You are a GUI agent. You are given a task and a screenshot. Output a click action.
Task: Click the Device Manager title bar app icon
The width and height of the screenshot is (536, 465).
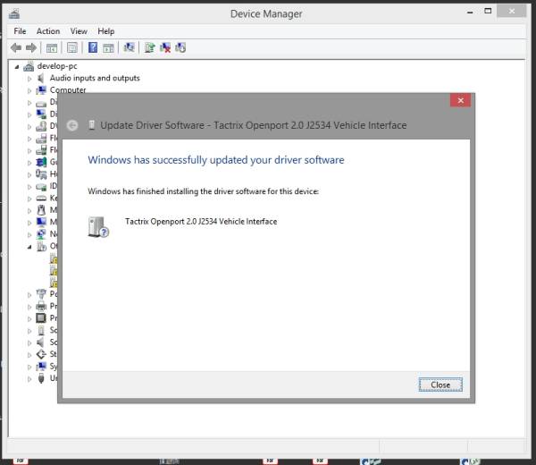[x=14, y=14]
